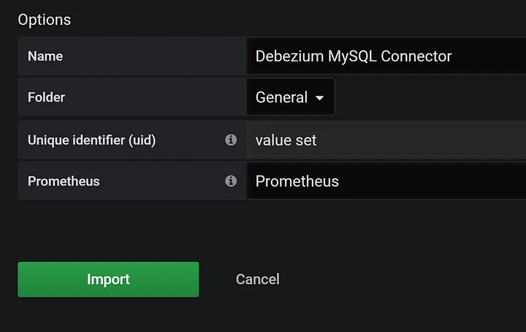The height and width of the screenshot is (332, 526).
Task: Select the word General in folder picker
Action: coord(281,98)
